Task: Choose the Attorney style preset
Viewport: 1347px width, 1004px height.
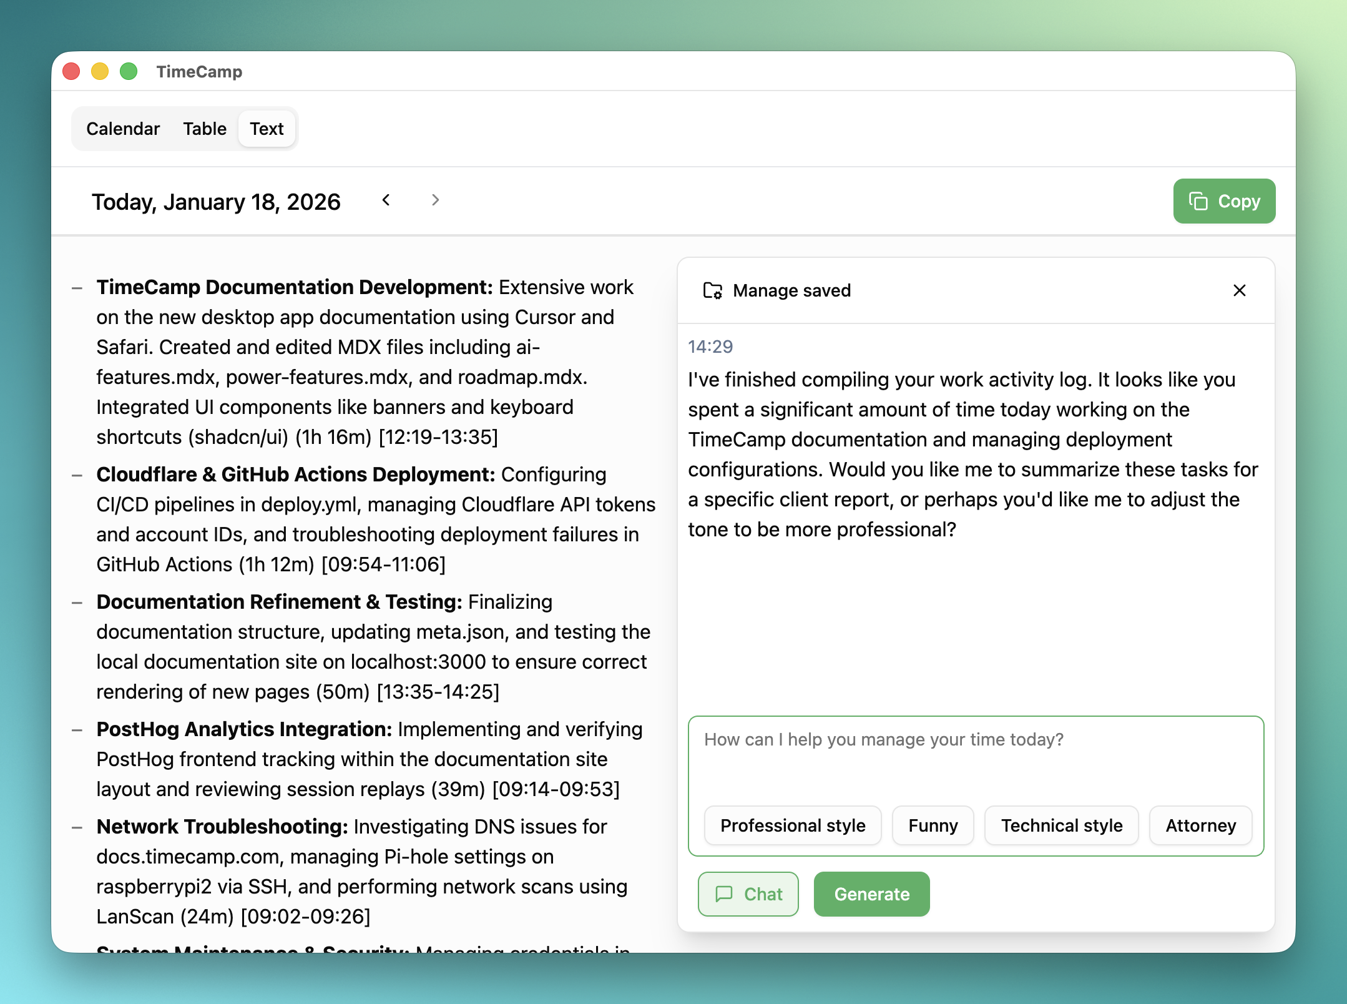Action: pos(1200,825)
